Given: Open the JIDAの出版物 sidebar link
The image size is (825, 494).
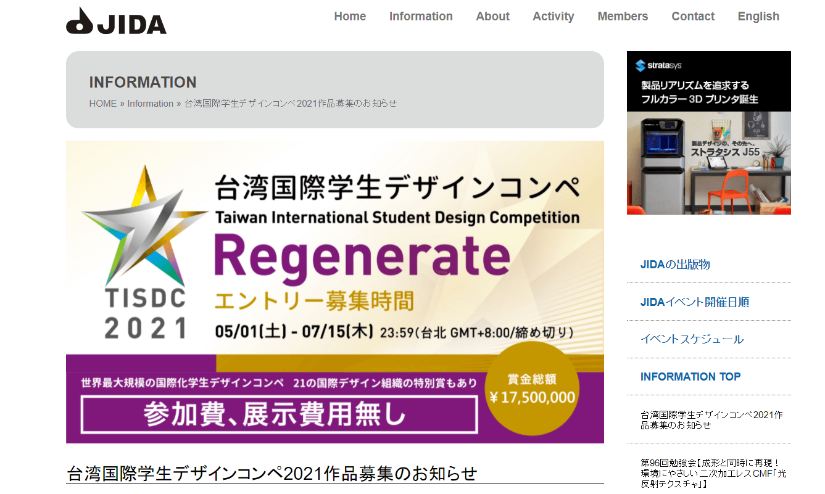Looking at the screenshot, I should click(675, 265).
